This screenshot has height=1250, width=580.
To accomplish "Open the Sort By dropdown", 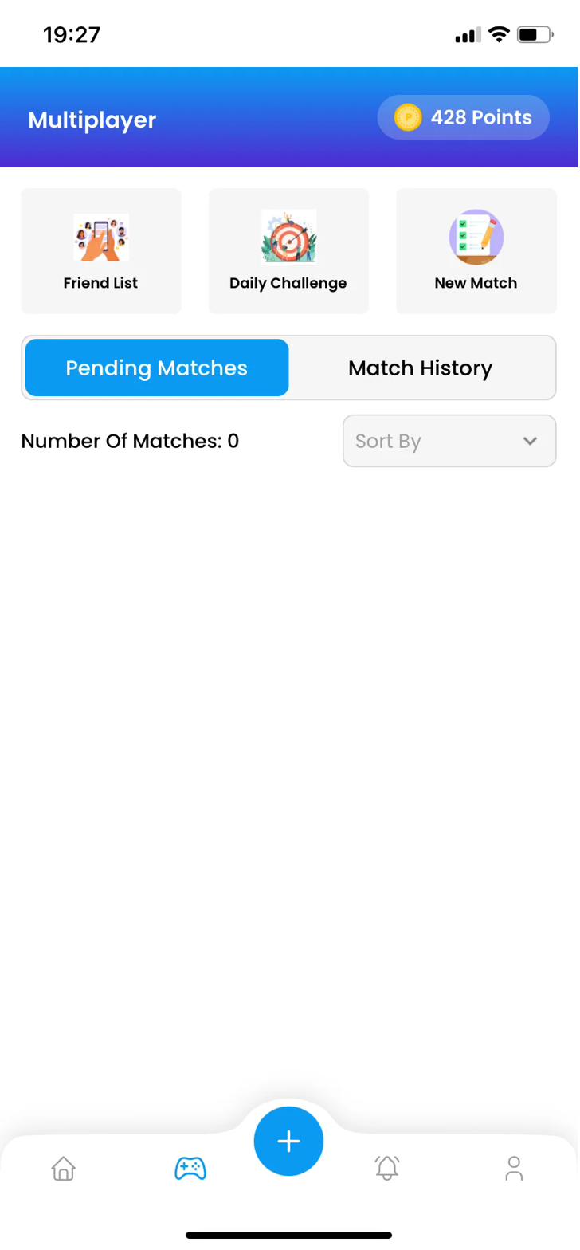I will pyautogui.click(x=449, y=441).
